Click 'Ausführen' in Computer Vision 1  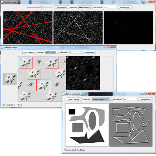(x=145, y=99)
